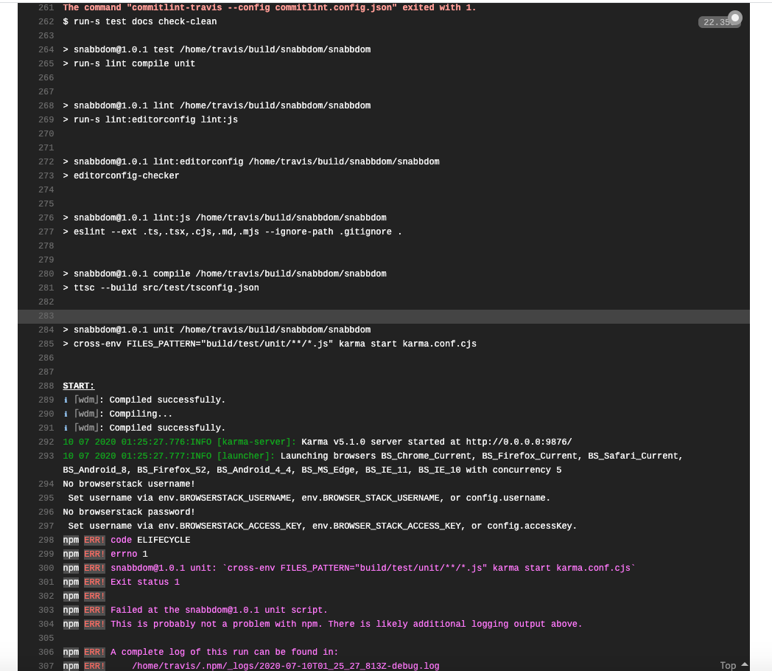Screen dimensions: 772x671
Task: Click the 'npm' badge on line 302
Action: tap(71, 596)
